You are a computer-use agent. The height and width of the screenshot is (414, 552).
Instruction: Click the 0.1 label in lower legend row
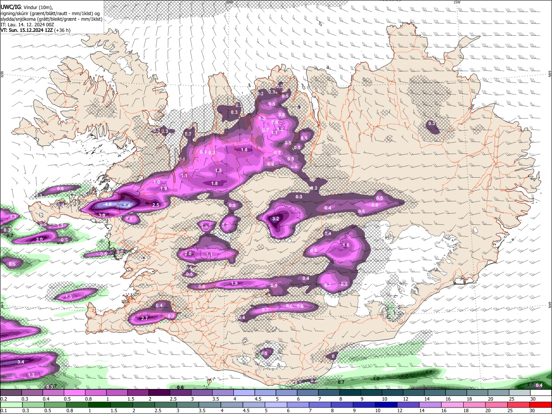point(3,411)
